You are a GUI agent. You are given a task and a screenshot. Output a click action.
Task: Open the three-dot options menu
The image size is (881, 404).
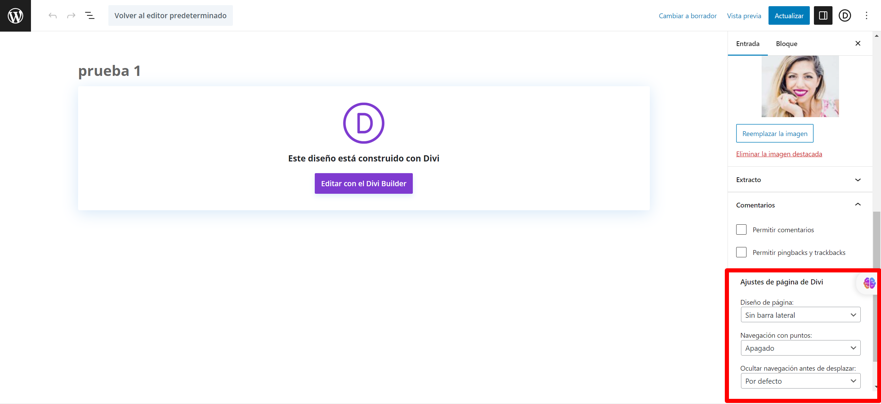866,15
